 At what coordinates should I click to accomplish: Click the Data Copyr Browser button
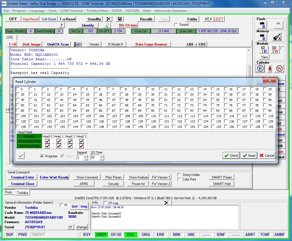151,44
